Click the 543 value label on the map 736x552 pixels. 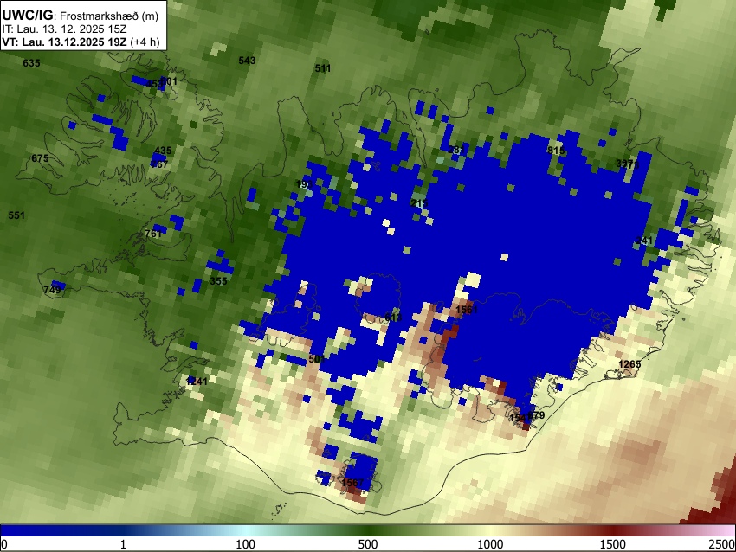coord(247,60)
